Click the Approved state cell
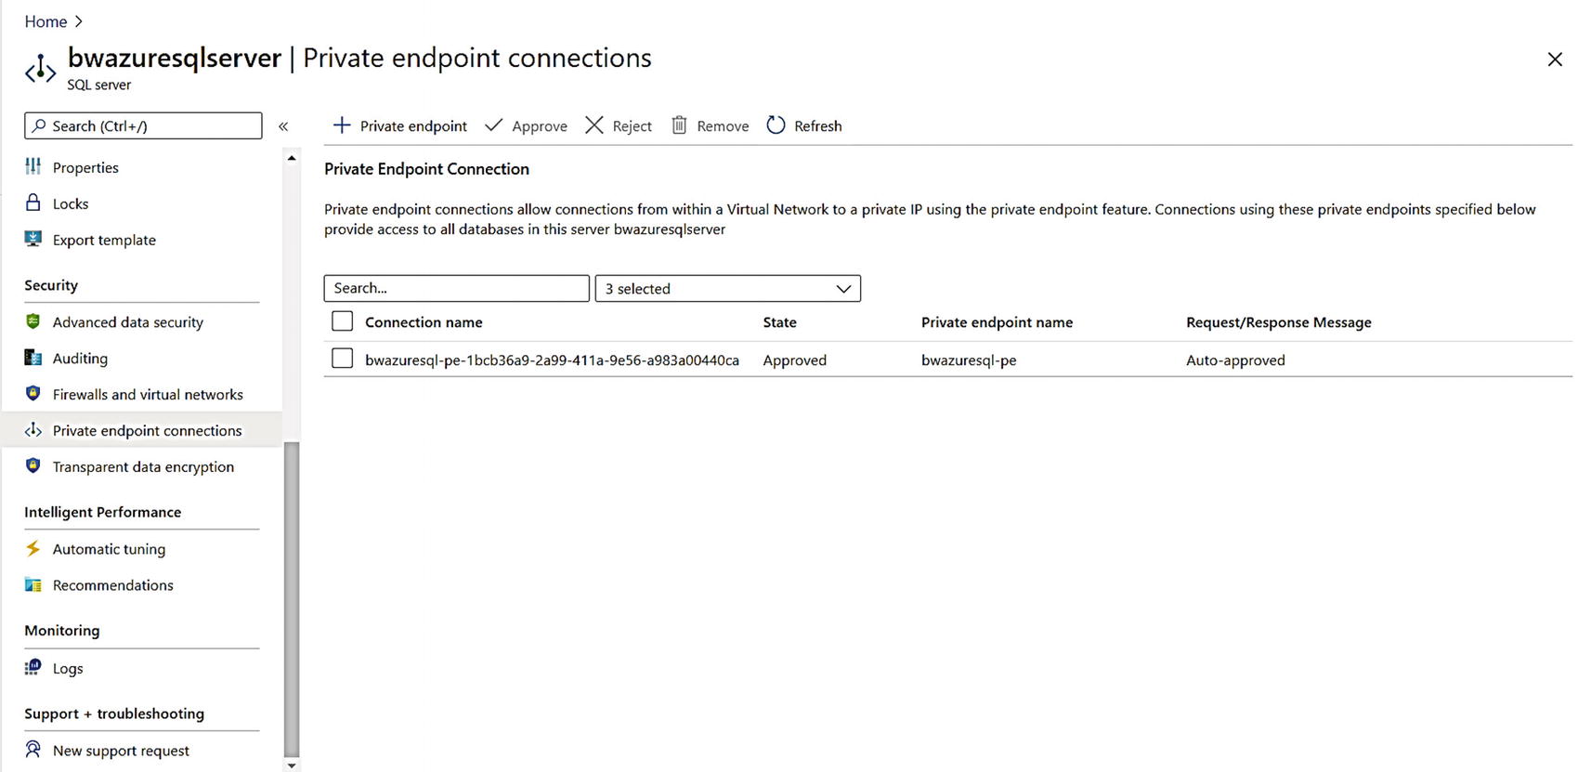 click(795, 360)
